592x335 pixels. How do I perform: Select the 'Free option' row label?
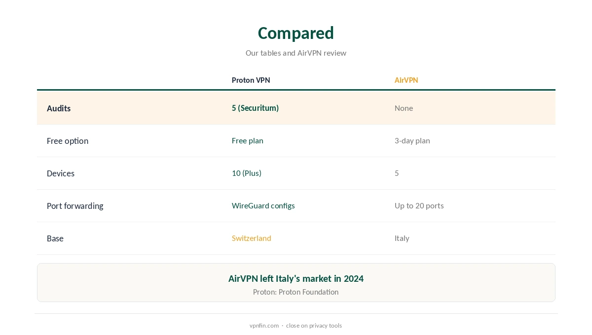[68, 141]
